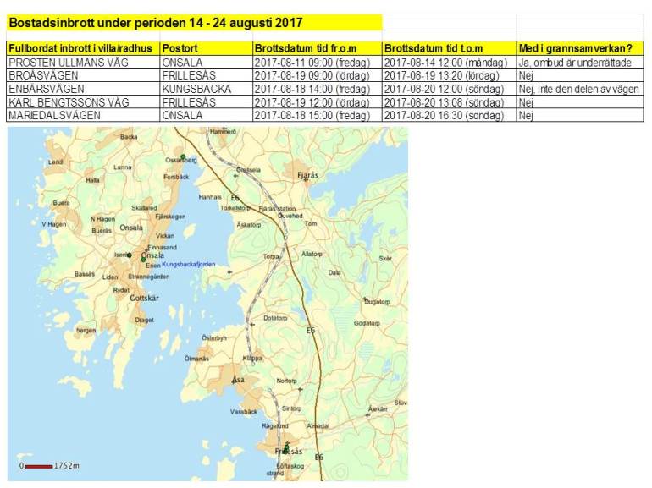Click the Postort column header

(206, 49)
